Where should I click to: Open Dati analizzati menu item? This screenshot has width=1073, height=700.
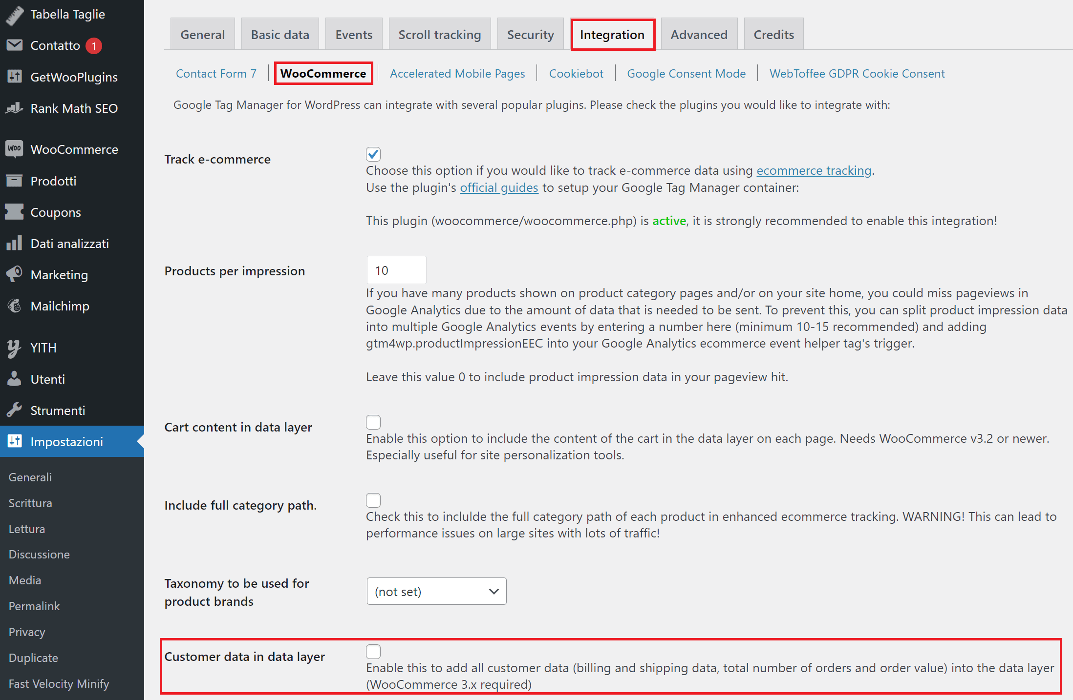click(x=72, y=243)
